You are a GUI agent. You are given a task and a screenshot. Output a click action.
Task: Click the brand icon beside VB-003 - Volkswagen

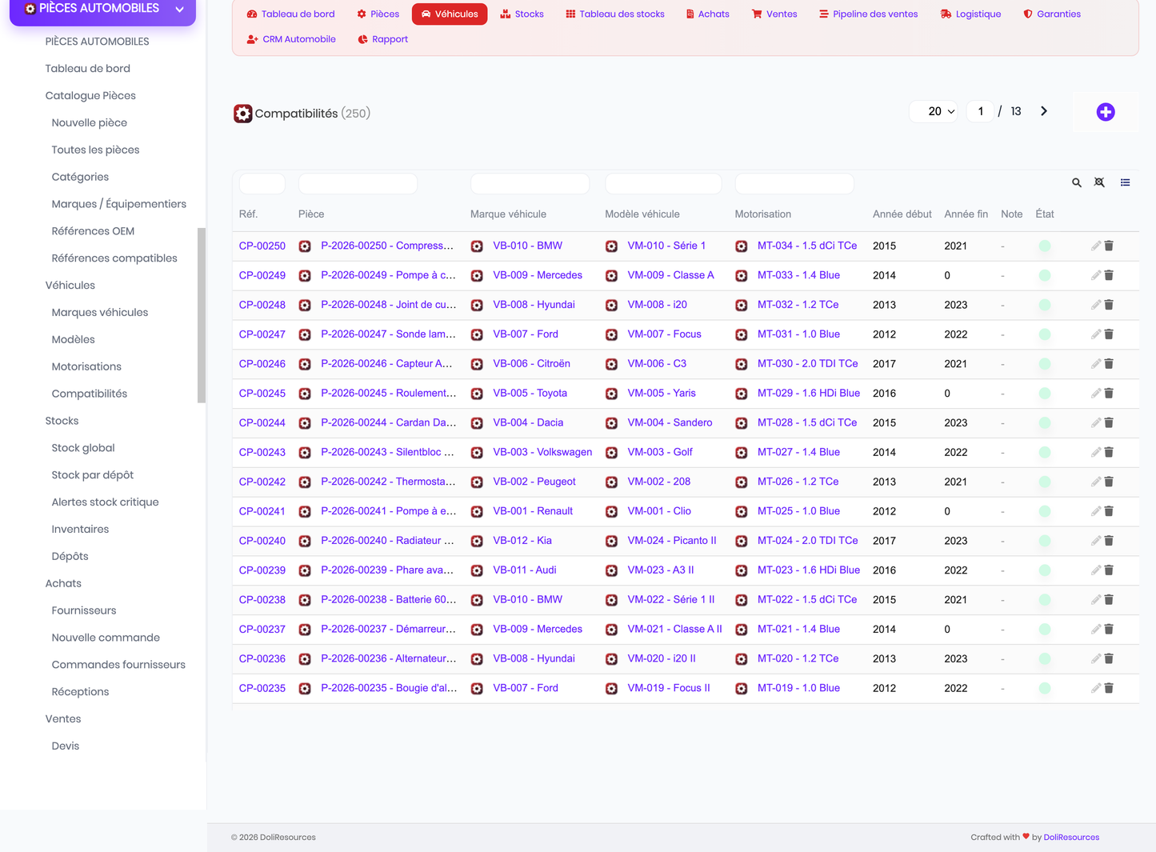click(x=477, y=453)
